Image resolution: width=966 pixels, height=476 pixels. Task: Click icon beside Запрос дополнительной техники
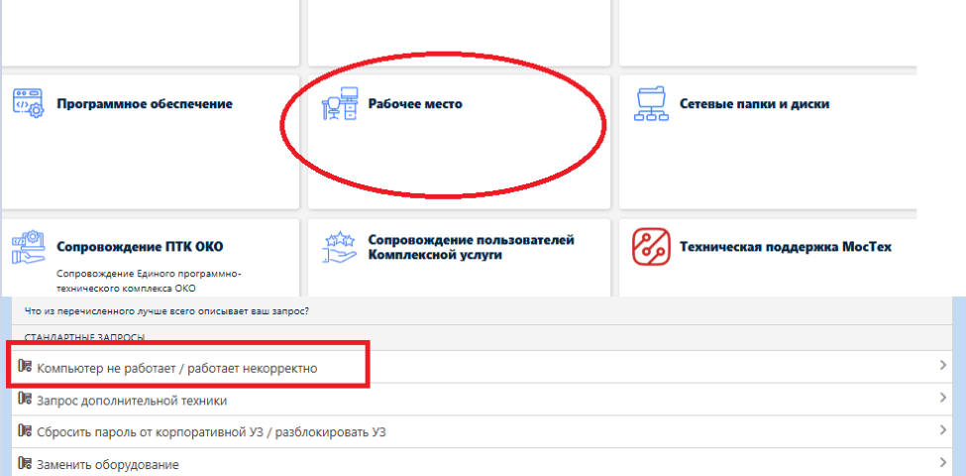[x=25, y=399]
